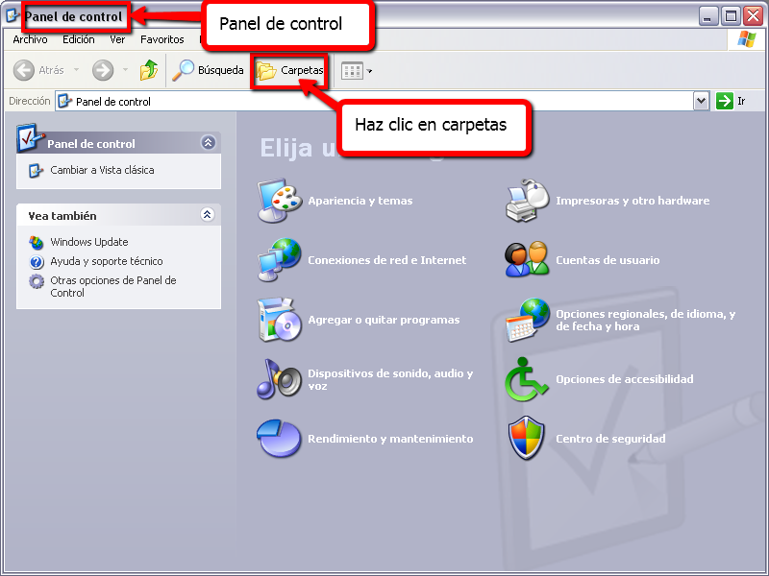The width and height of the screenshot is (769, 576).
Task: Open the address bar dropdown arrow
Action: pyautogui.click(x=702, y=102)
